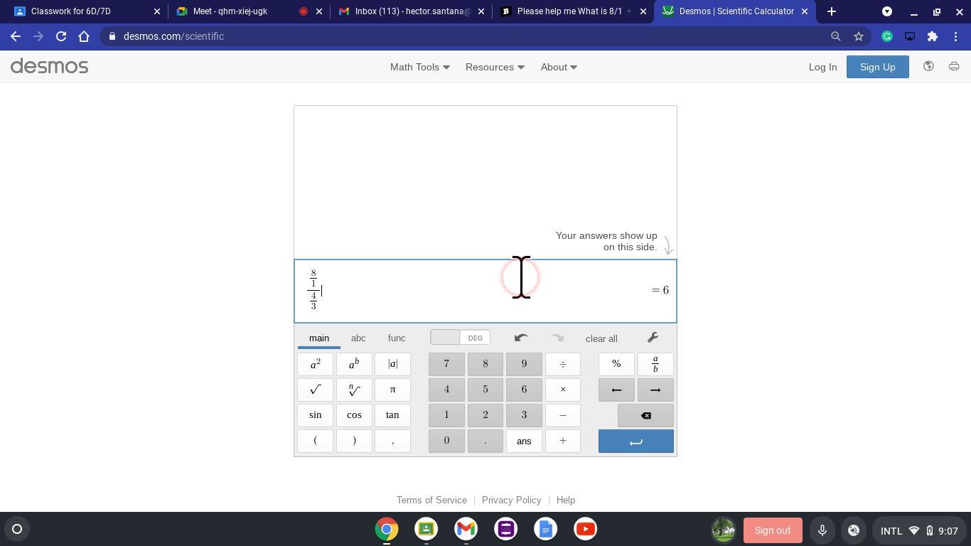Open Chrome from the shelf
Viewport: 971px width, 546px height.
click(x=387, y=529)
